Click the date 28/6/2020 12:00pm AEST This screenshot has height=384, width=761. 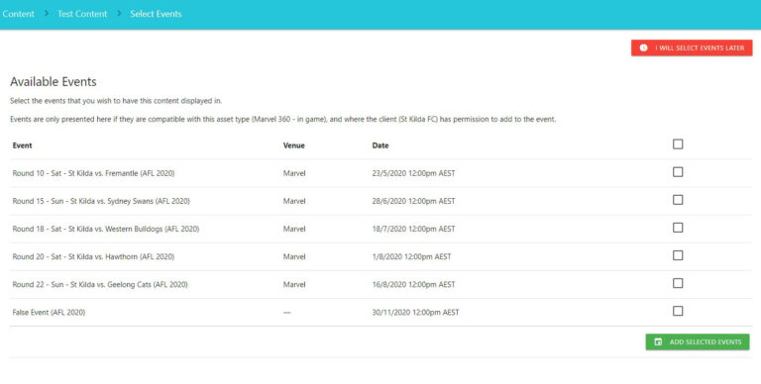pos(413,201)
